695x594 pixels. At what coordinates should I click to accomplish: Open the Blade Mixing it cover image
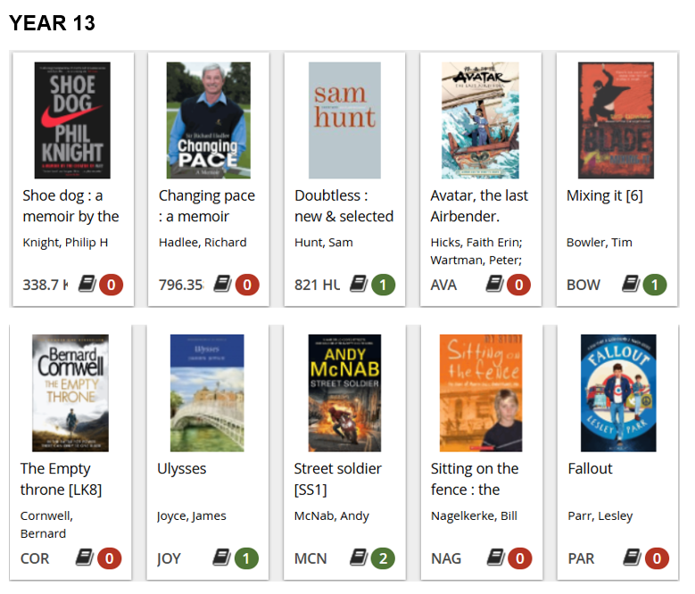(x=616, y=120)
